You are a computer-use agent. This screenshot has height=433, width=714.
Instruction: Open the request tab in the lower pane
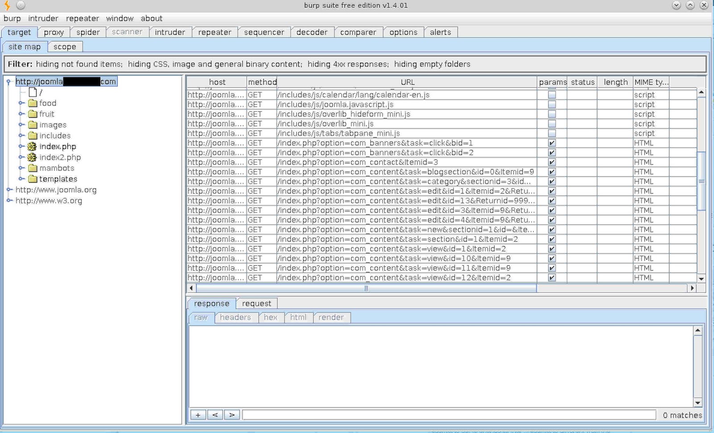pos(257,304)
